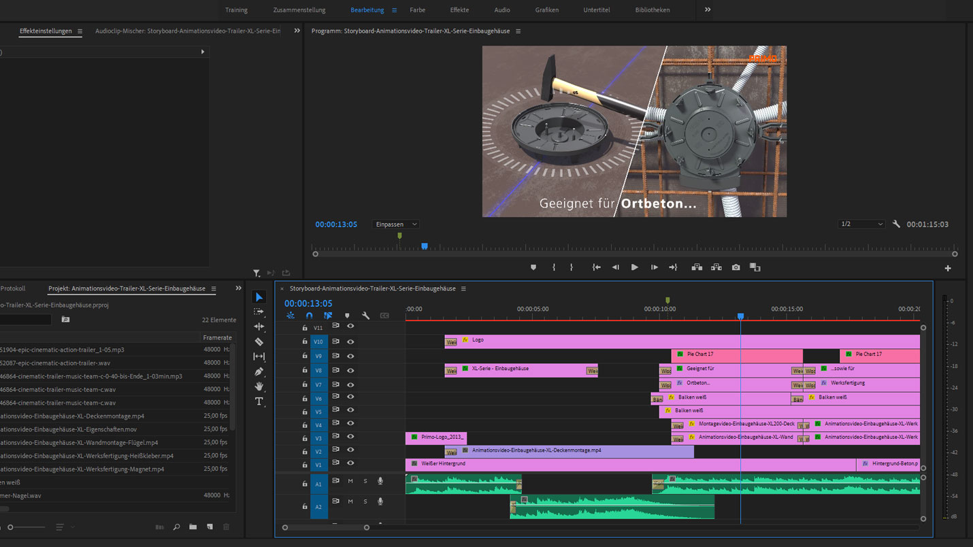973x547 pixels.
Task: Click the Mark In button
Action: tap(554, 267)
